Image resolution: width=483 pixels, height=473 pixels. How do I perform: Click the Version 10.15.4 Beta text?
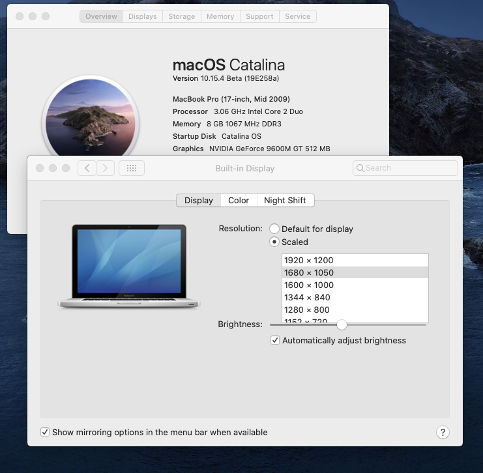226,78
